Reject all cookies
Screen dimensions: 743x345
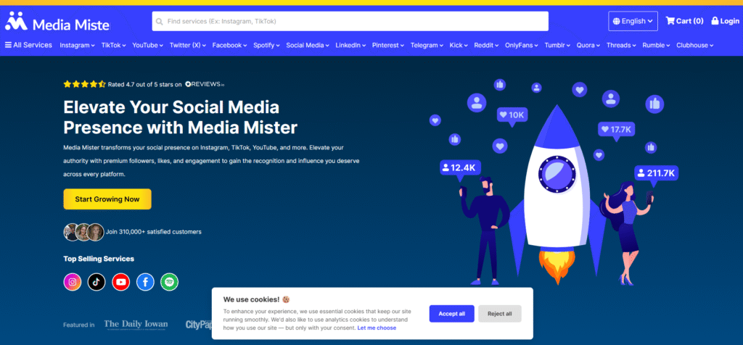[499, 314]
